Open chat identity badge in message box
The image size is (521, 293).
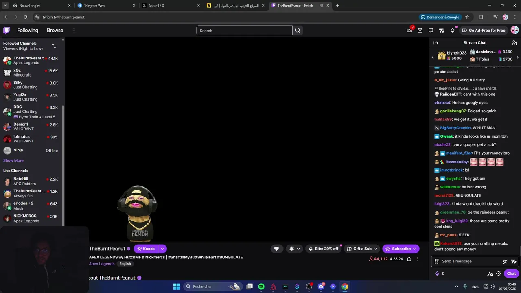click(437, 261)
